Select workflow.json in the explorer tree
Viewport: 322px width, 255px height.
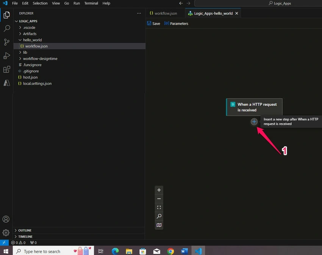(x=80, y=46)
